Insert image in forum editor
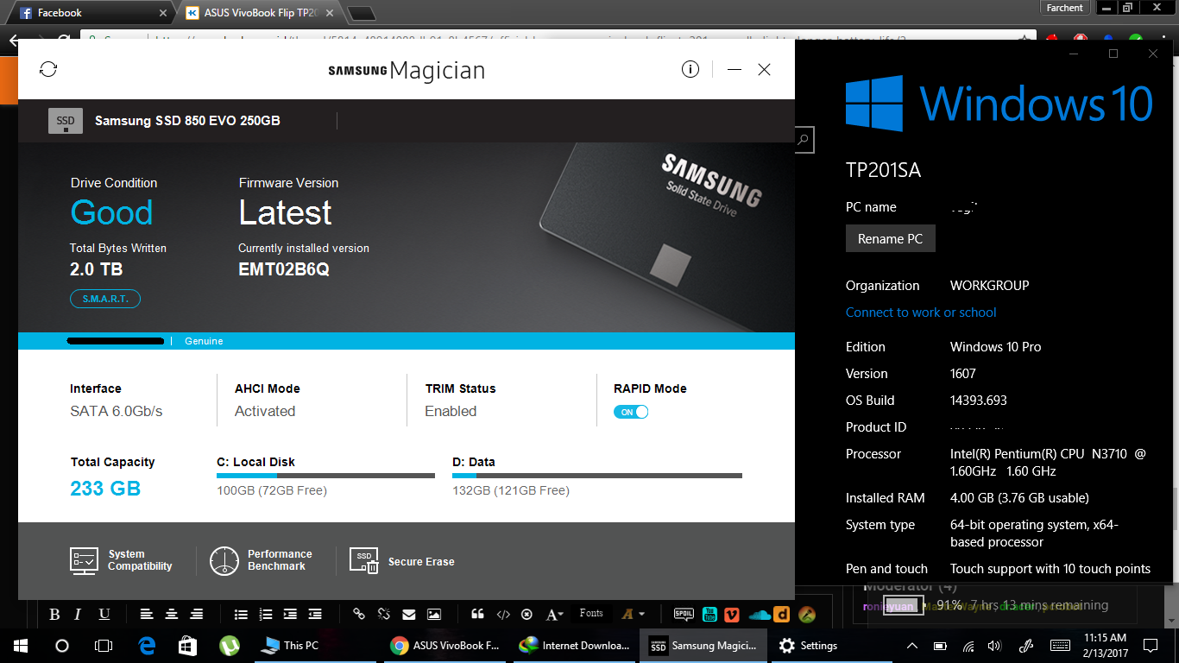 (434, 615)
